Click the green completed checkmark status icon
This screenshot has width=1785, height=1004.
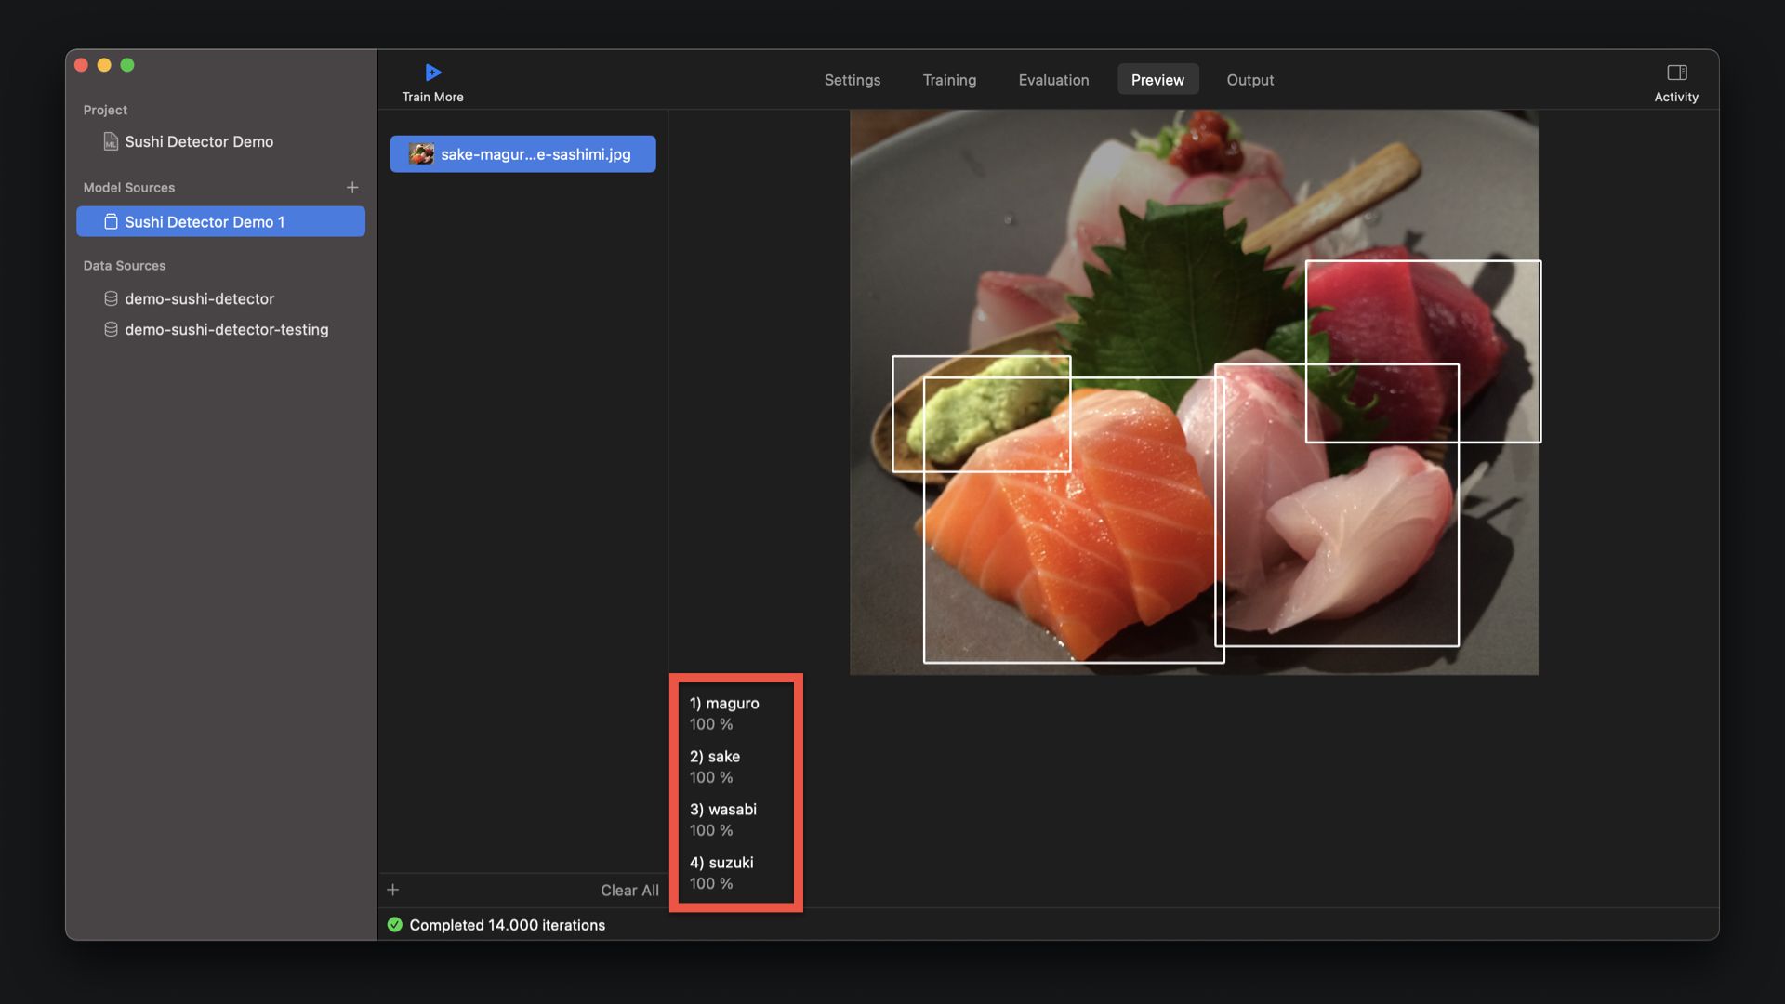(x=395, y=925)
